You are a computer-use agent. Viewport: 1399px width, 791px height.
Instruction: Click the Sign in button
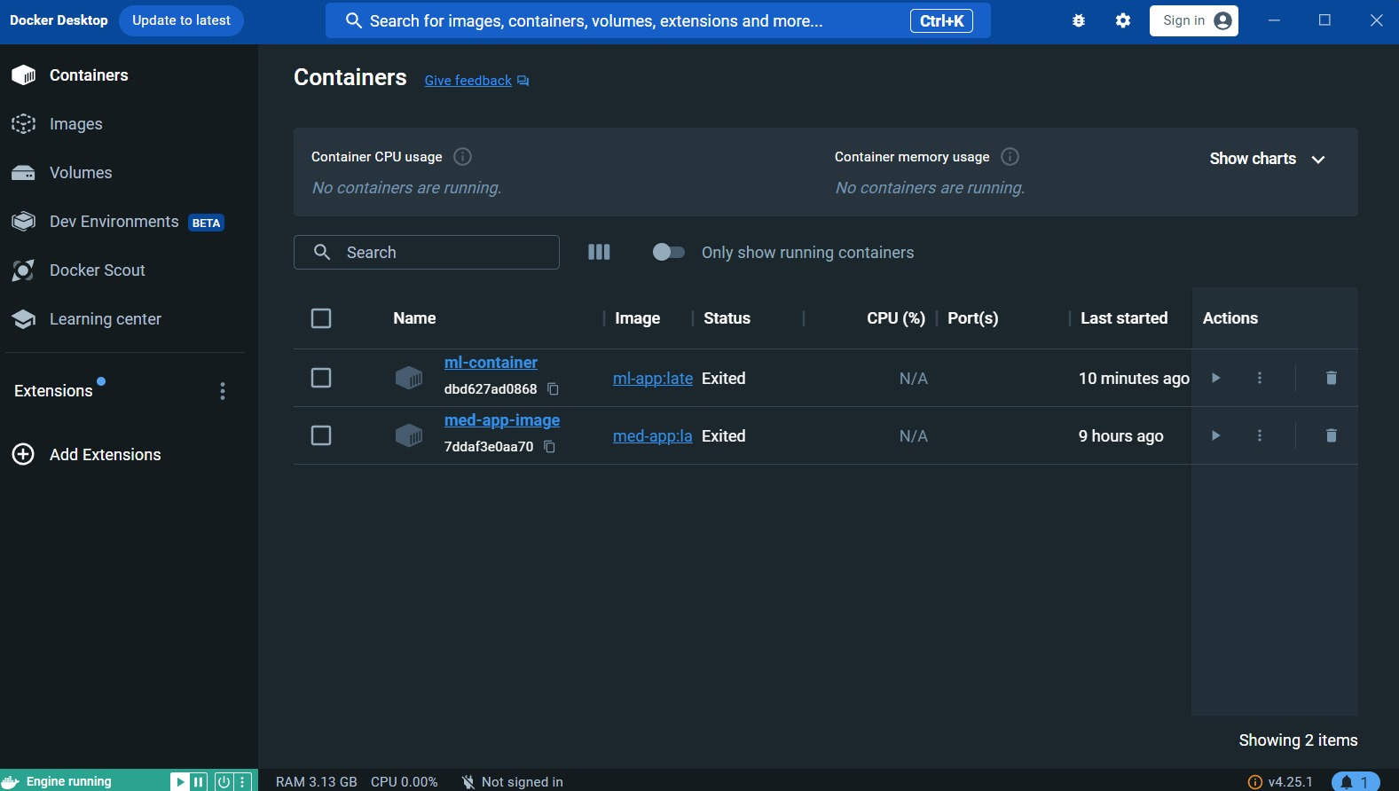click(x=1193, y=20)
